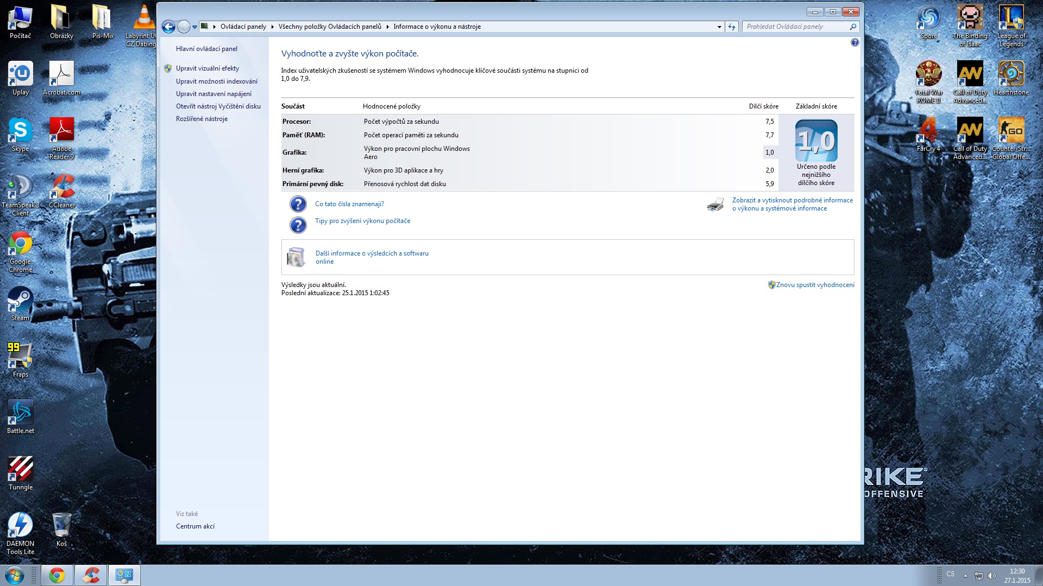
Task: Click the printer icon for detailed info
Action: click(x=715, y=205)
